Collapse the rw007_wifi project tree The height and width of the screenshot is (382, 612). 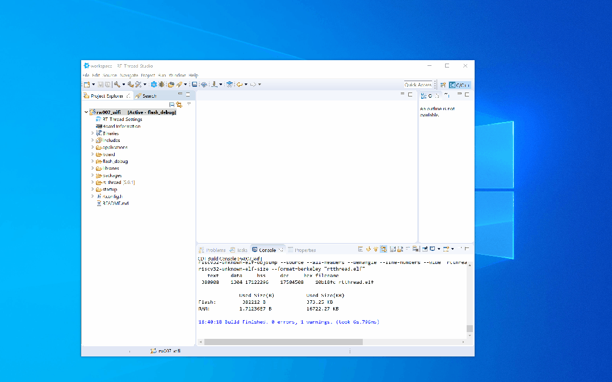(86, 112)
